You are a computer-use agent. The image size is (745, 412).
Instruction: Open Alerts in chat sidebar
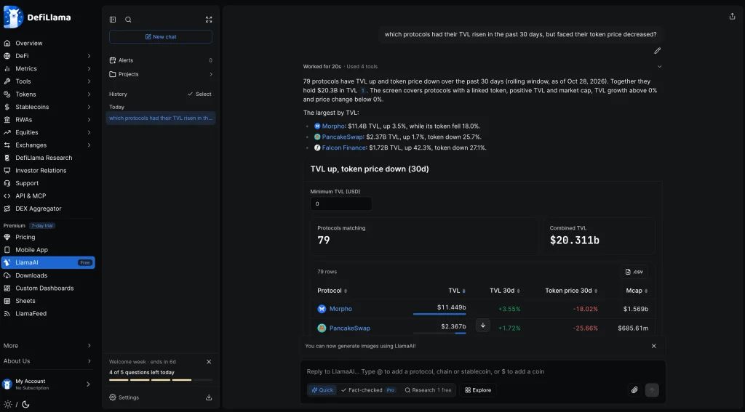point(161,60)
